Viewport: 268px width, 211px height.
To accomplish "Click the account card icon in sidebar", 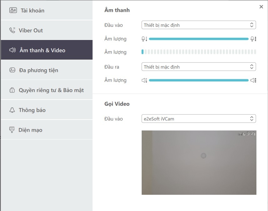I will click(x=13, y=10).
